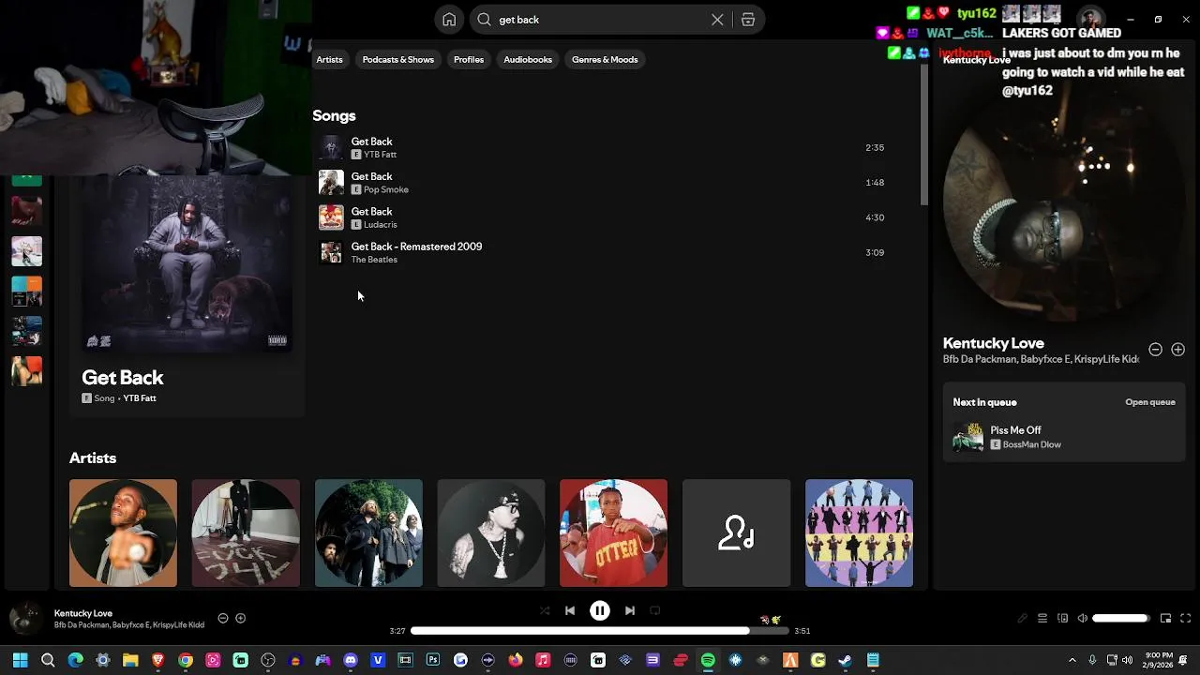This screenshot has height=675, width=1200.
Task: Open the miniplayer icon
Action: pos(1166,618)
